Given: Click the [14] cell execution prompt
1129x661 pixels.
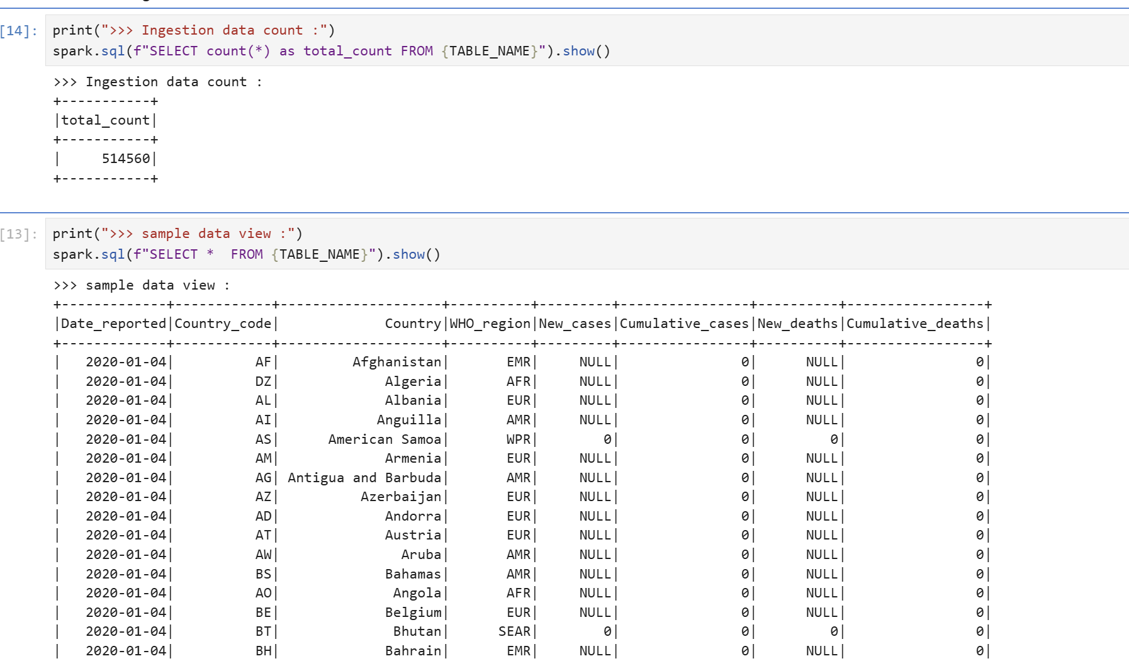Looking at the screenshot, I should 18,31.
